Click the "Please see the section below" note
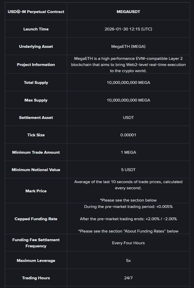 [x=128, y=200]
